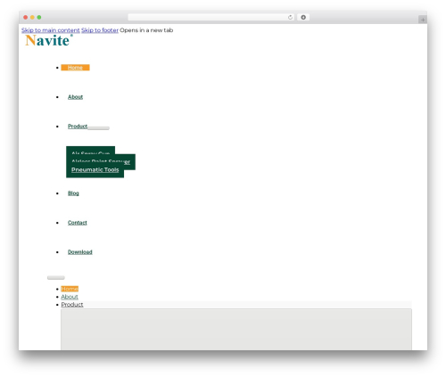
Task: Select Pneumatic Tools submenu item
Action: [x=95, y=170]
